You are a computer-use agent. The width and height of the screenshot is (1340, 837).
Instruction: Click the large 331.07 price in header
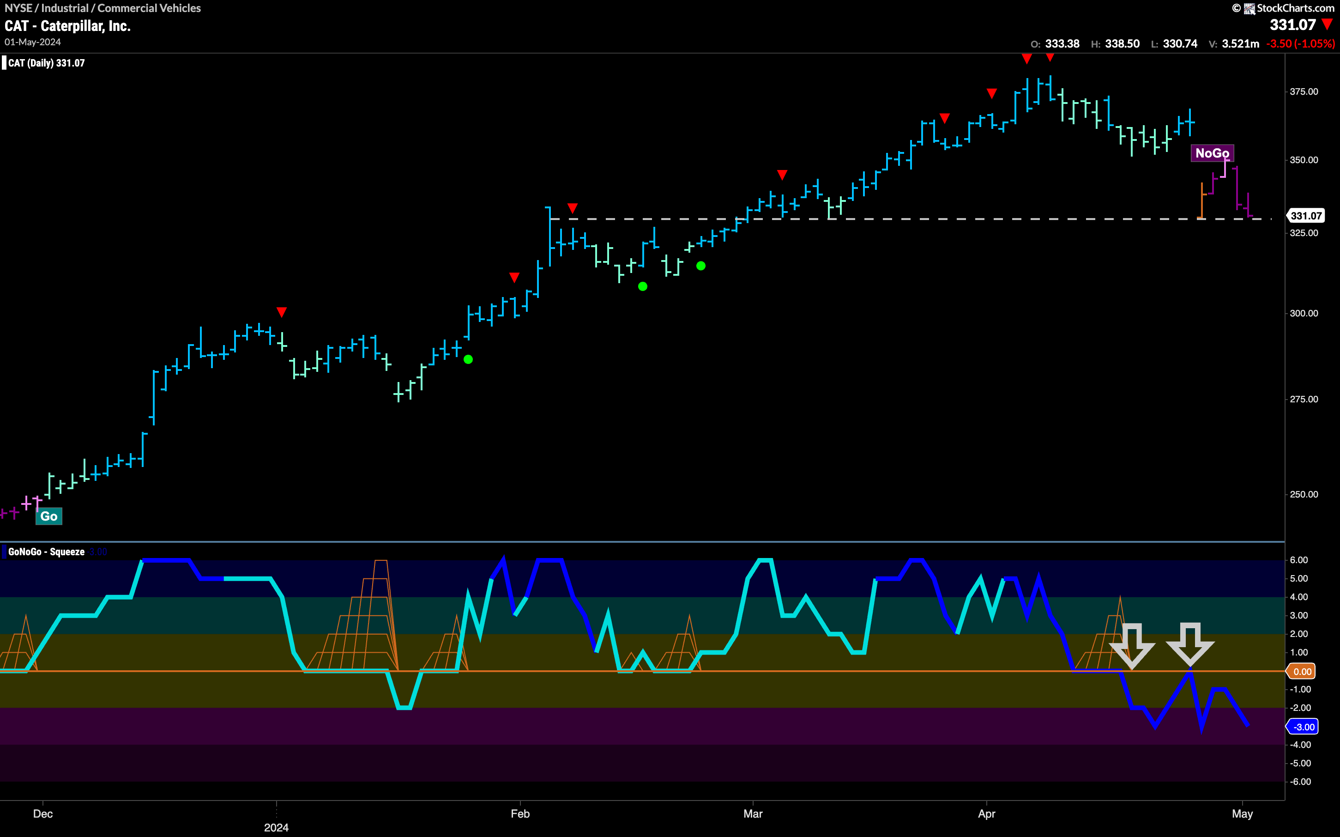pos(1292,25)
